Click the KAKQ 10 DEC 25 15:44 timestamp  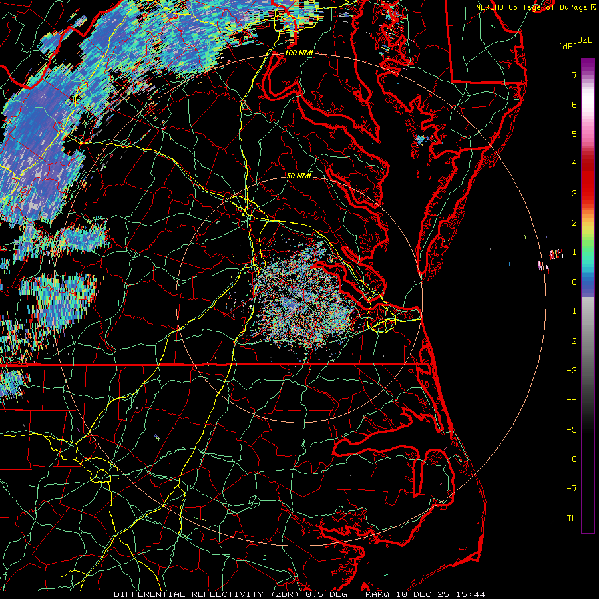click(x=425, y=594)
